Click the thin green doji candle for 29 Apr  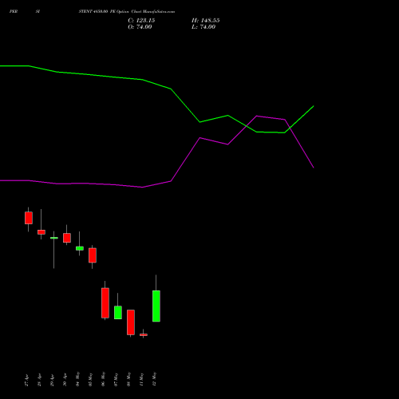click(54, 238)
